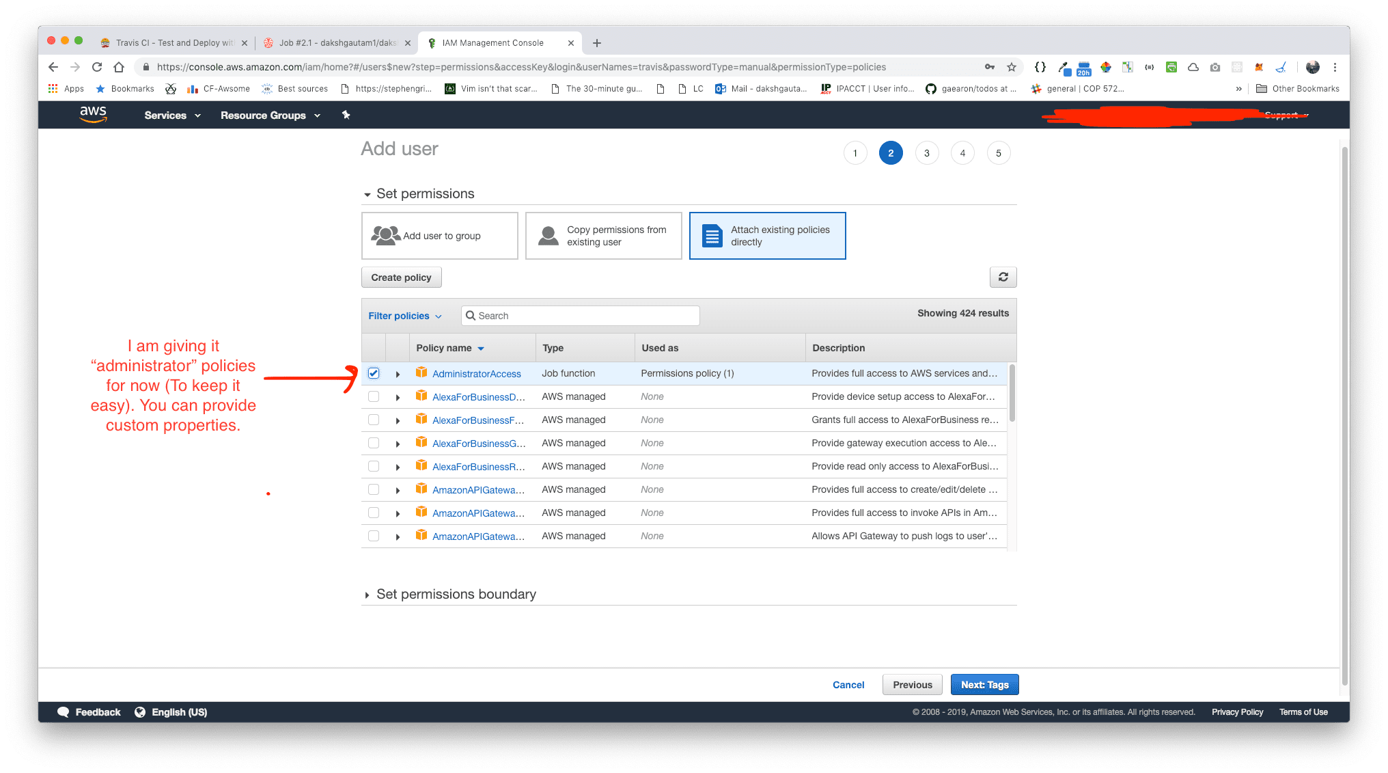Click the Cancel link
This screenshot has height=773, width=1388.
pos(848,684)
